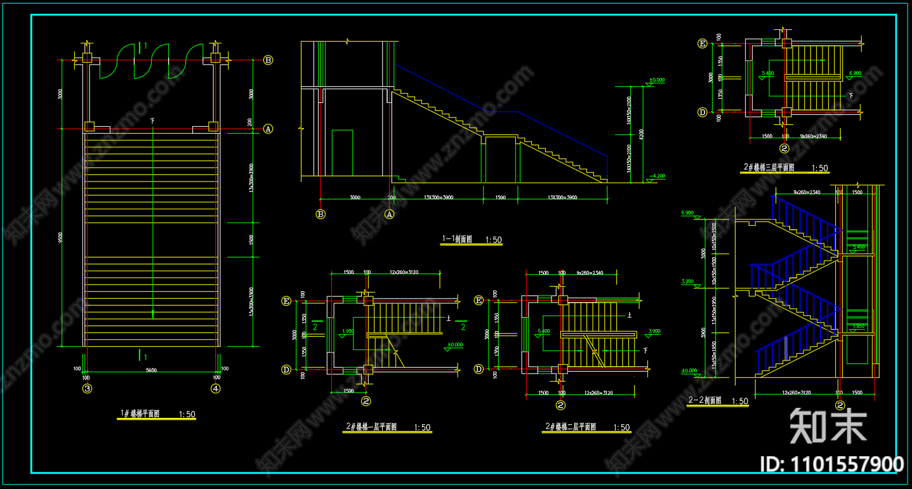This screenshot has width=912, height=489.
Task: Click axis bubble A in the 1# stair plan
Action: coord(268,129)
